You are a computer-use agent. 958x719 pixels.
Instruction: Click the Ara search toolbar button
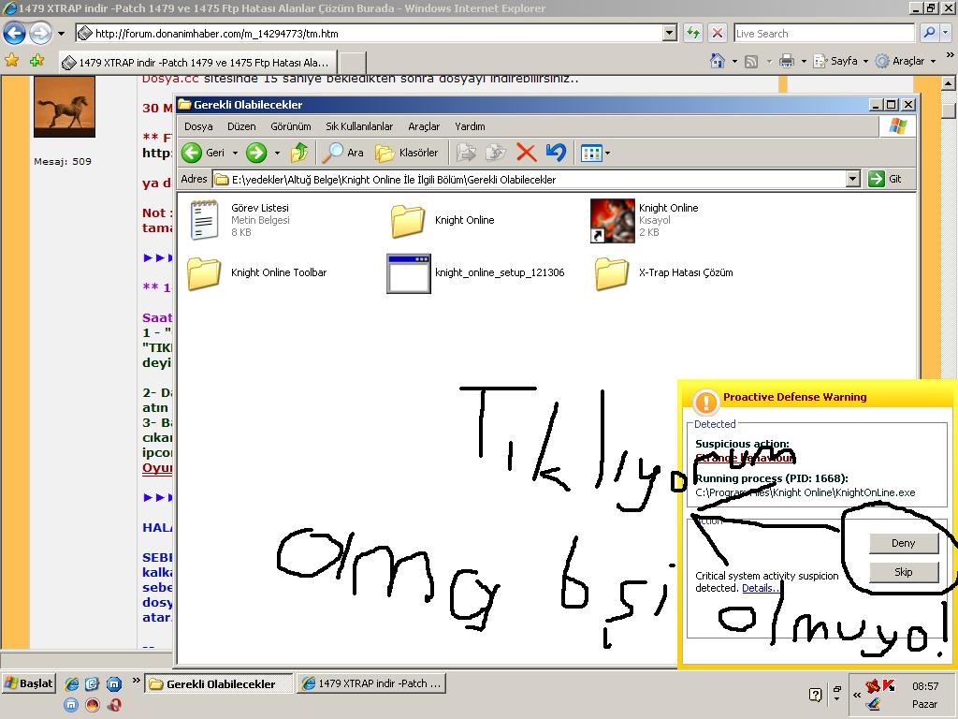tap(343, 153)
